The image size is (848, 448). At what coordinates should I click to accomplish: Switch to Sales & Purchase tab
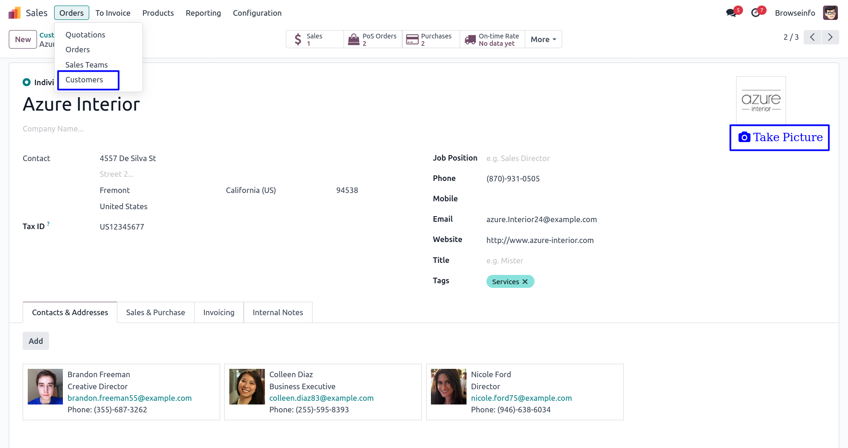pyautogui.click(x=155, y=312)
